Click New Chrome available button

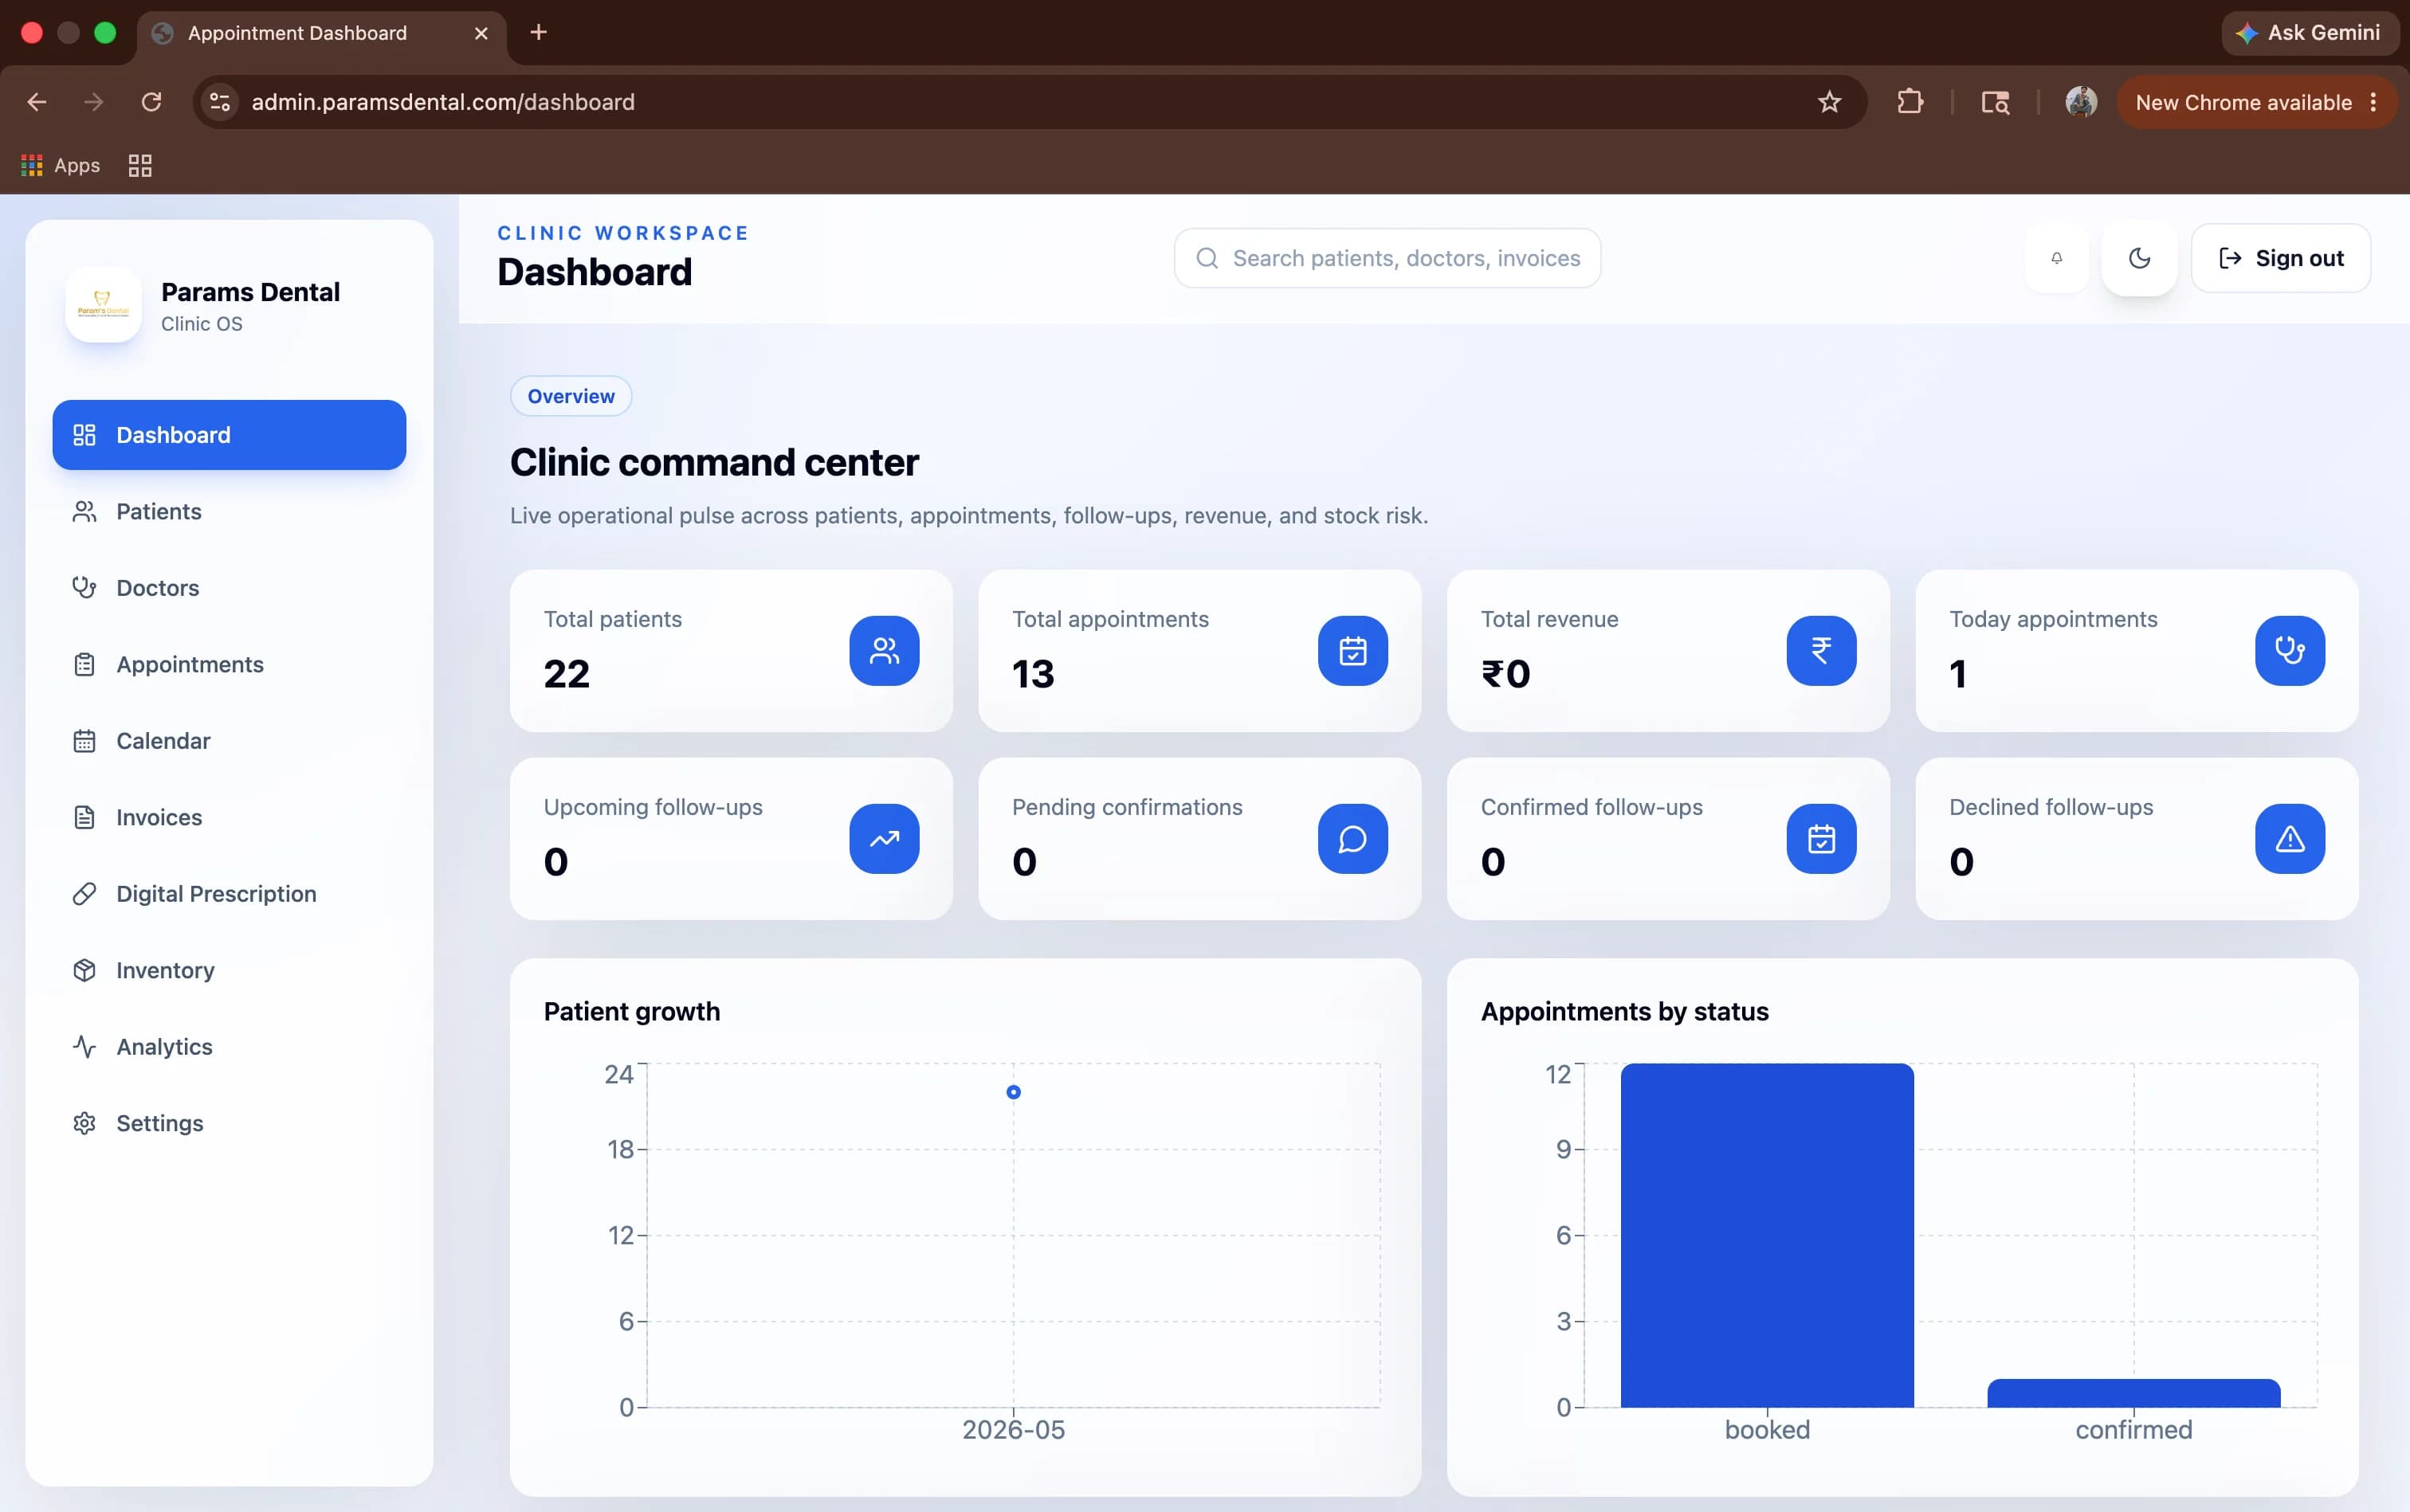pos(2243,102)
